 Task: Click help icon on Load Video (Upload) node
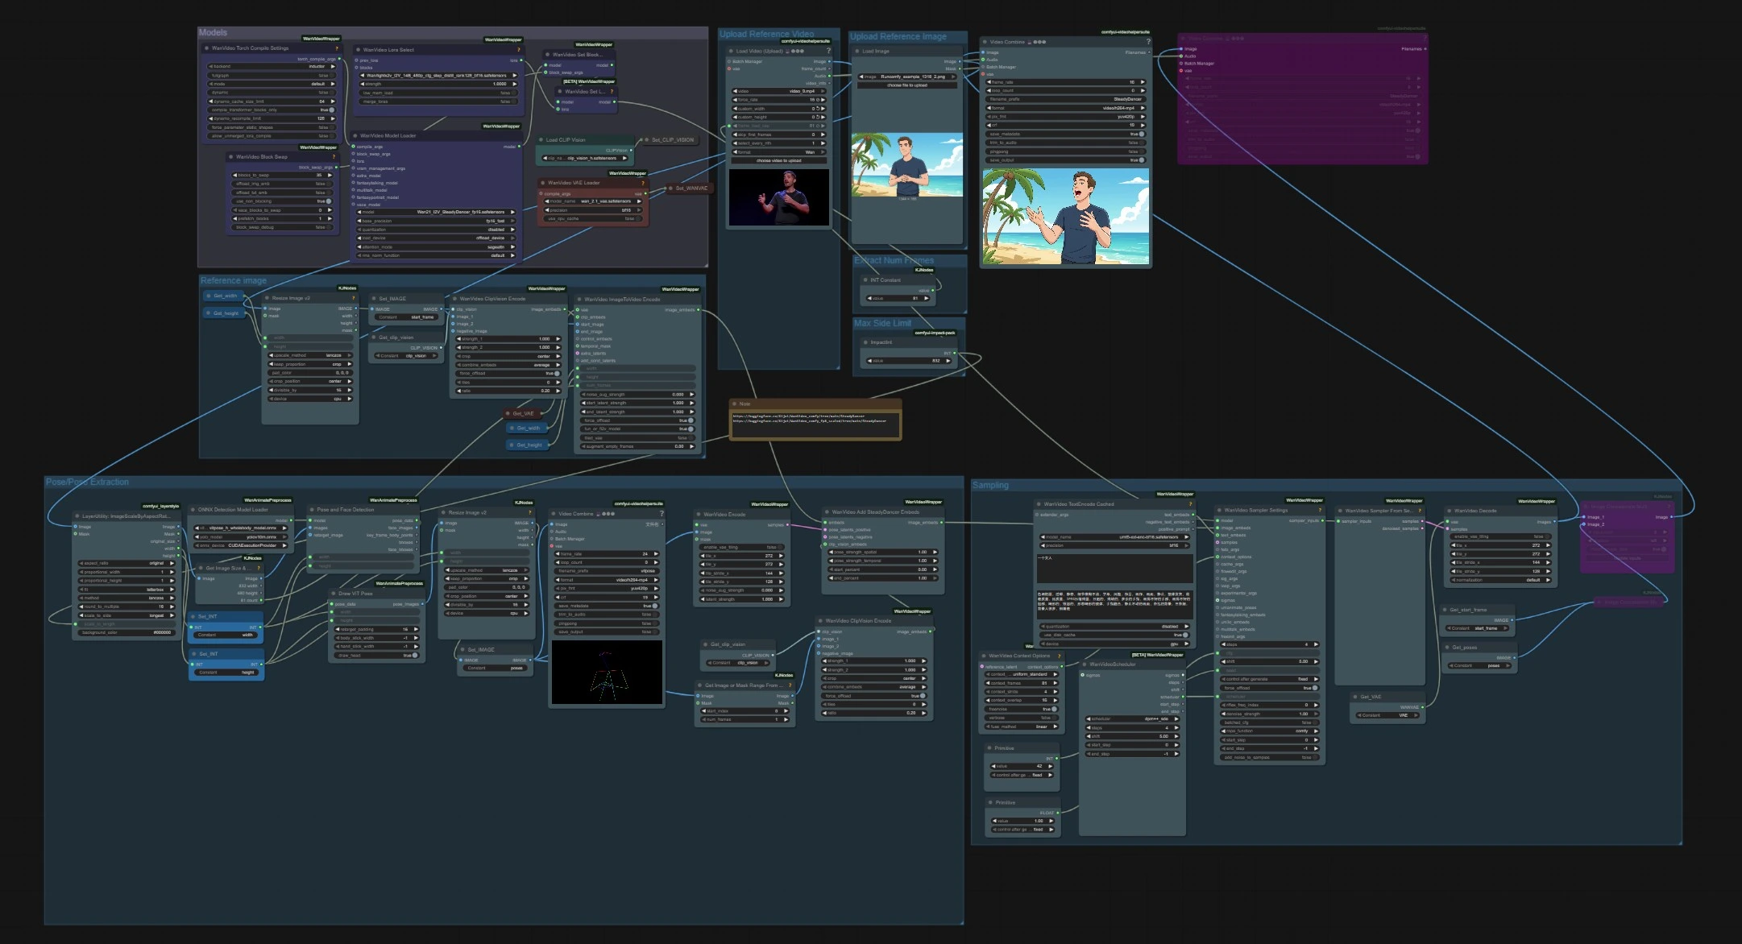click(828, 51)
